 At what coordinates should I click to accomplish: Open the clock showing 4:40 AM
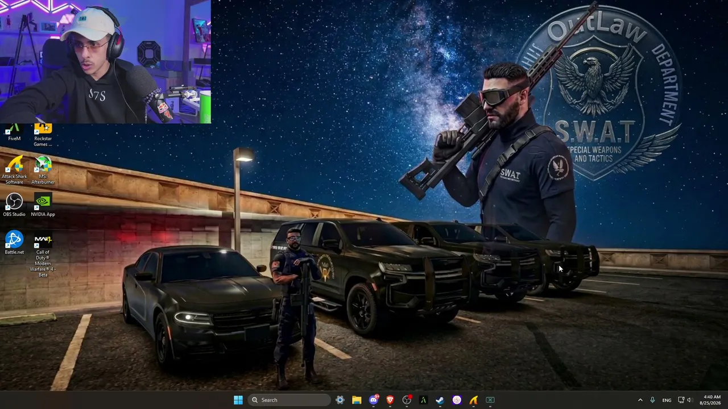click(710, 400)
